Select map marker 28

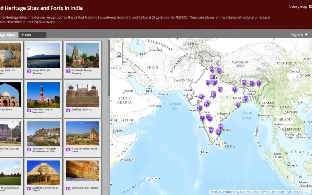tap(244, 82)
